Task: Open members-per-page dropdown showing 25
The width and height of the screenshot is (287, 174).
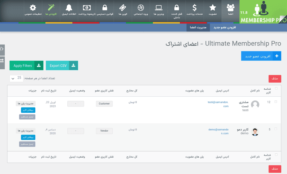Action: click(17, 78)
